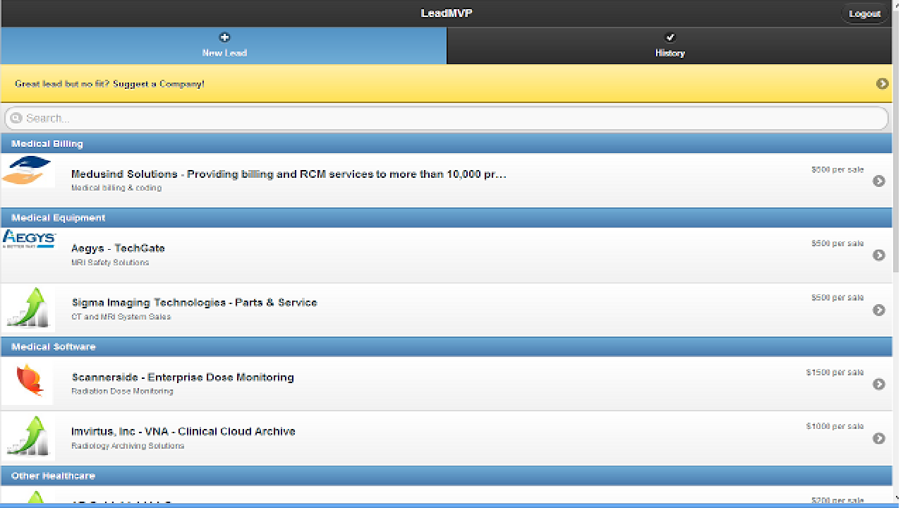Click Sigma Imaging's $500 per sale price
Image resolution: width=903 pixels, height=508 pixels.
[x=837, y=298]
